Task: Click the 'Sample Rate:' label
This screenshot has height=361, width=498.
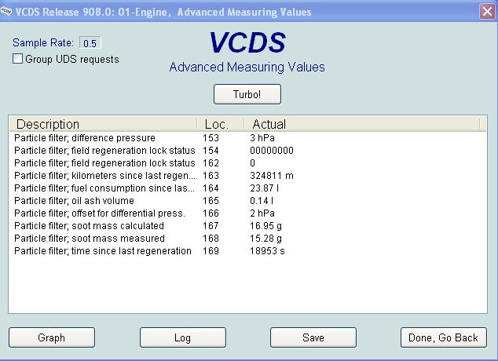Action: click(x=43, y=42)
